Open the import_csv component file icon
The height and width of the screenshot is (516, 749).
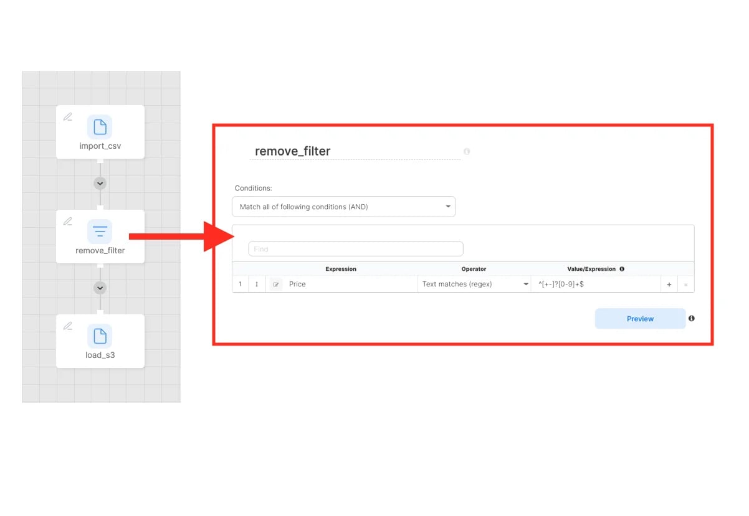(100, 127)
